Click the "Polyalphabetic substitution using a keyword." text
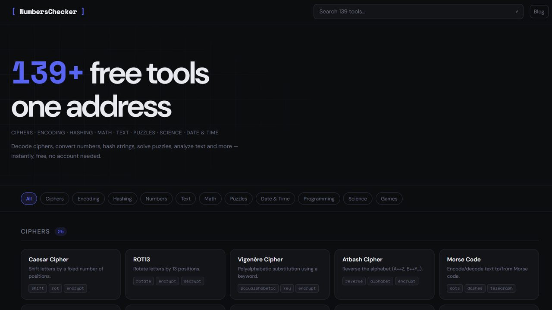This screenshot has height=310, width=552. coord(277,273)
